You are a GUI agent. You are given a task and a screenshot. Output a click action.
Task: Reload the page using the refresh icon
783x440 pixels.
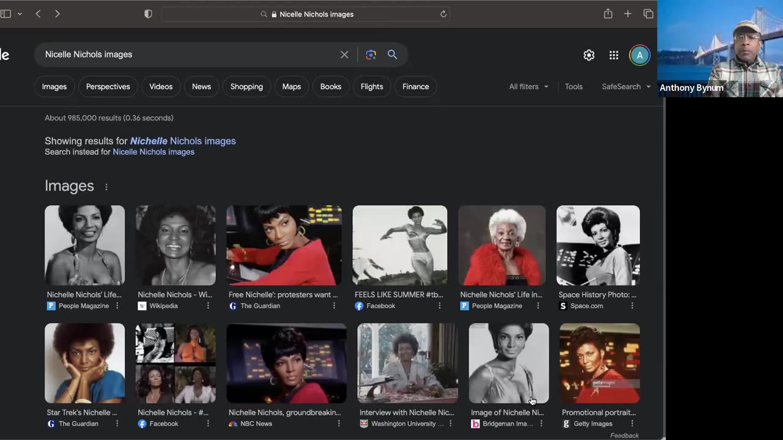pos(443,14)
